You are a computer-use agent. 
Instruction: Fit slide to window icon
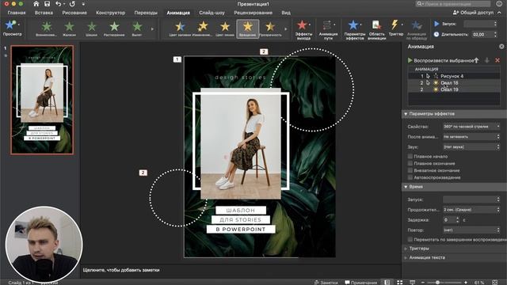click(x=495, y=283)
